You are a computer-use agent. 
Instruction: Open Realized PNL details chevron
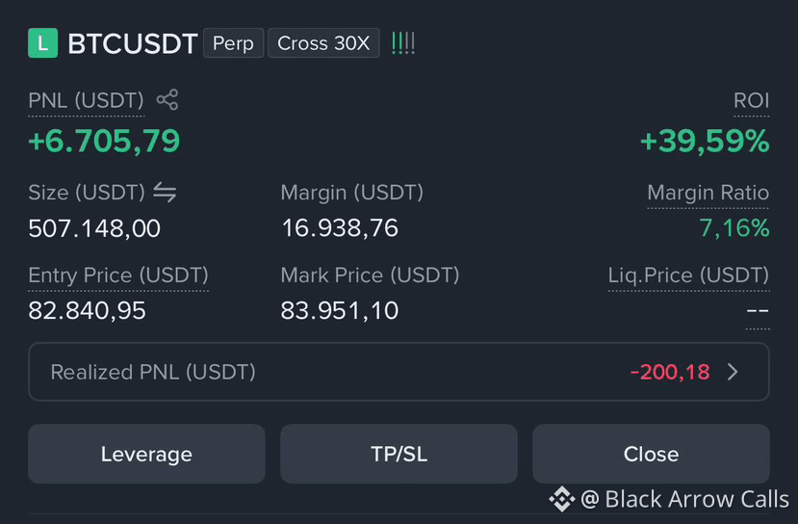[733, 372]
